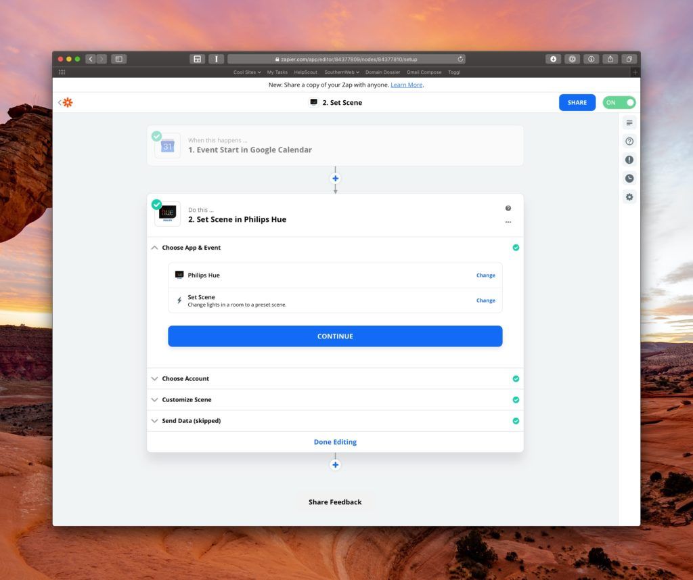Click Change next to Set Scene

[485, 300]
